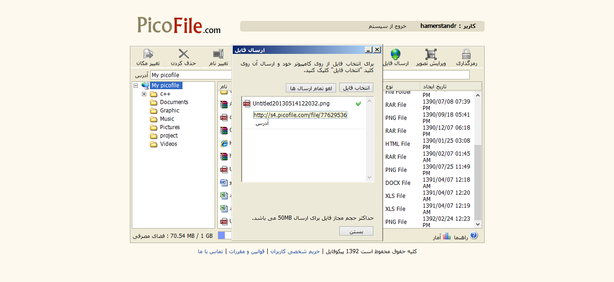Select the Documents folder in tree
Viewport: 614px width, 282px height.
pyautogui.click(x=174, y=102)
